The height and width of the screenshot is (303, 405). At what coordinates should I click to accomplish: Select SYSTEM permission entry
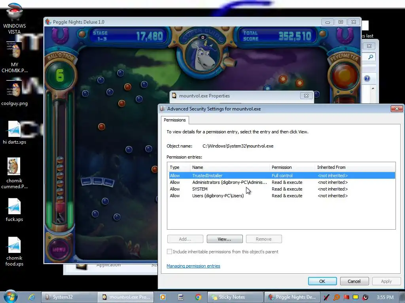282,189
